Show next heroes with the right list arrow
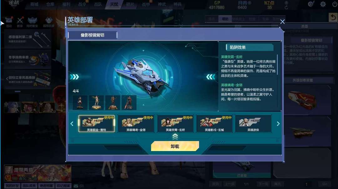Image resolution: width=338 pixels, height=189 pixels. click(278, 124)
